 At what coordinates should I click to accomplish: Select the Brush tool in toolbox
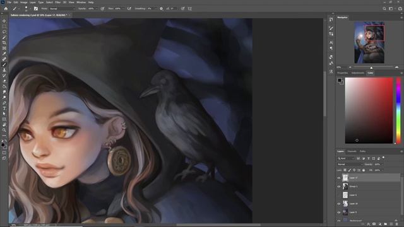click(4, 64)
